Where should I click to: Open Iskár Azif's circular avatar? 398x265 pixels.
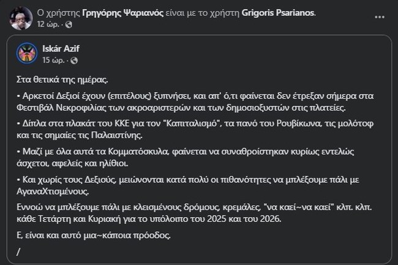click(x=26, y=53)
